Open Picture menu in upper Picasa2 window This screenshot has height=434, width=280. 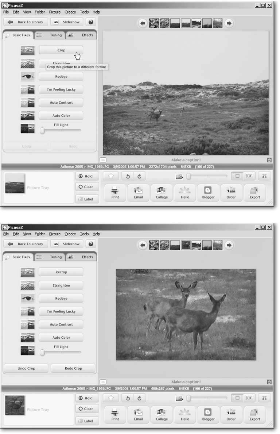click(55, 12)
